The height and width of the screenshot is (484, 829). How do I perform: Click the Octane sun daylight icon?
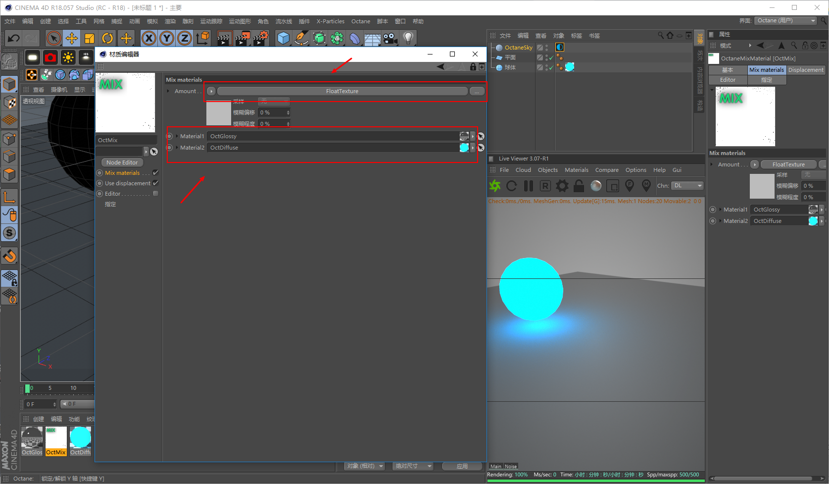point(68,58)
